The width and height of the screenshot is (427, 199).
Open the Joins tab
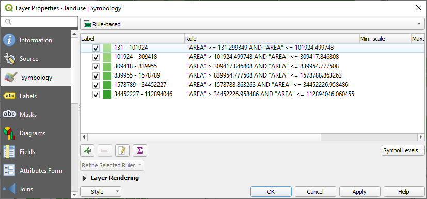36,189
